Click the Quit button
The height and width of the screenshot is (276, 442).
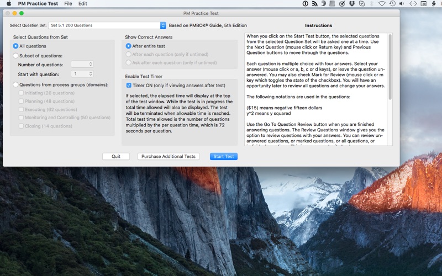116,156
